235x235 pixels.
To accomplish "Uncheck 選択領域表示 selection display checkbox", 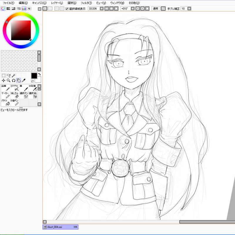I will pyautogui.click(x=67, y=9).
